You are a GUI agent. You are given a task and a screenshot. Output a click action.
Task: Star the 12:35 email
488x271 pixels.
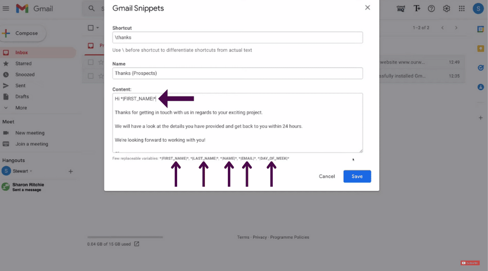(x=101, y=76)
